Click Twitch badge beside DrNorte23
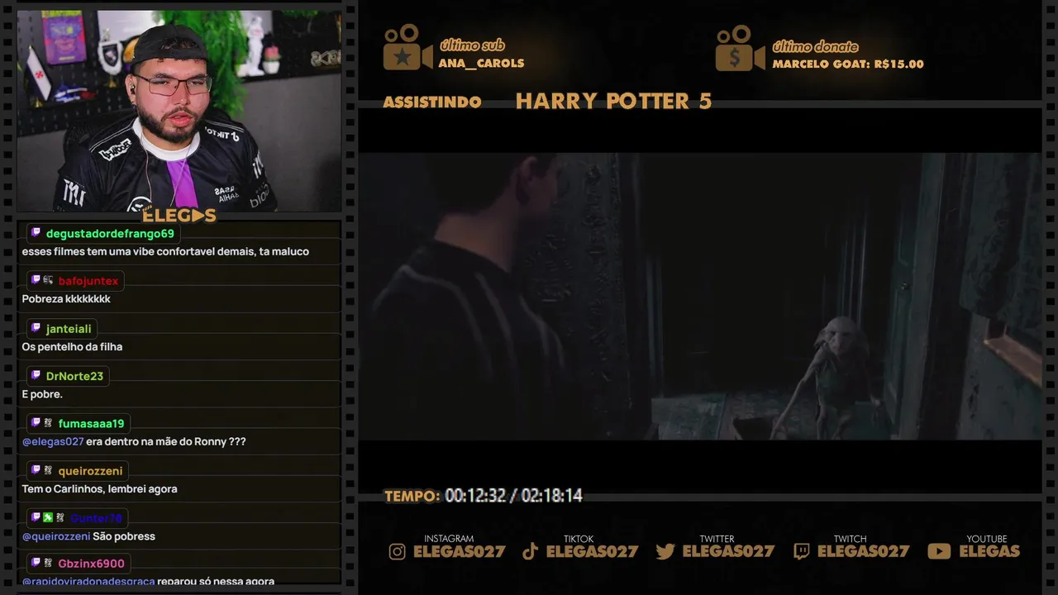Viewport: 1058px width, 595px height. coord(36,375)
